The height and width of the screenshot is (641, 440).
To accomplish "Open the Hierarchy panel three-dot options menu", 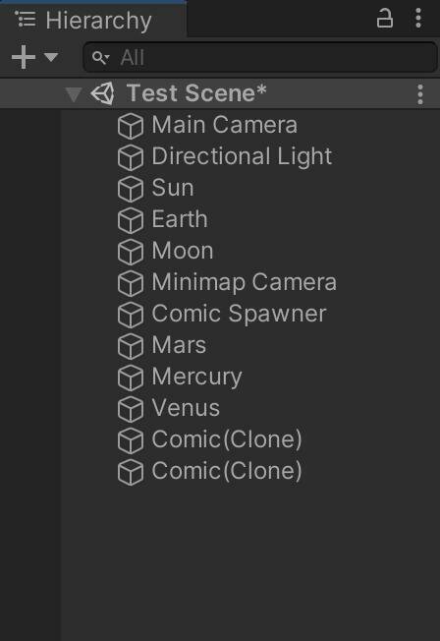I will coord(418,19).
